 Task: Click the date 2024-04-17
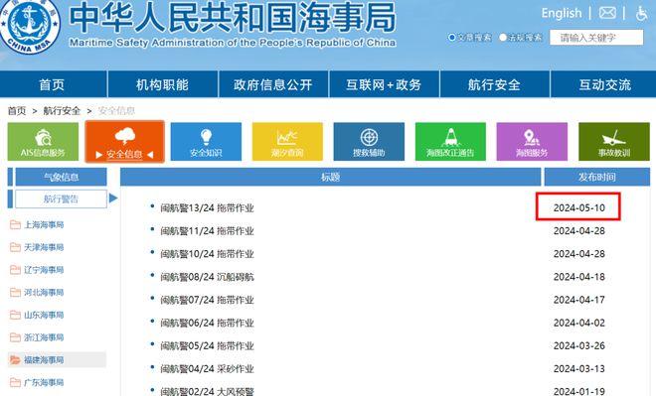(x=579, y=300)
